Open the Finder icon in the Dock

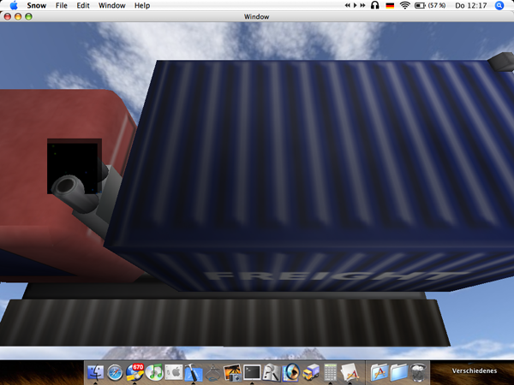click(95, 372)
